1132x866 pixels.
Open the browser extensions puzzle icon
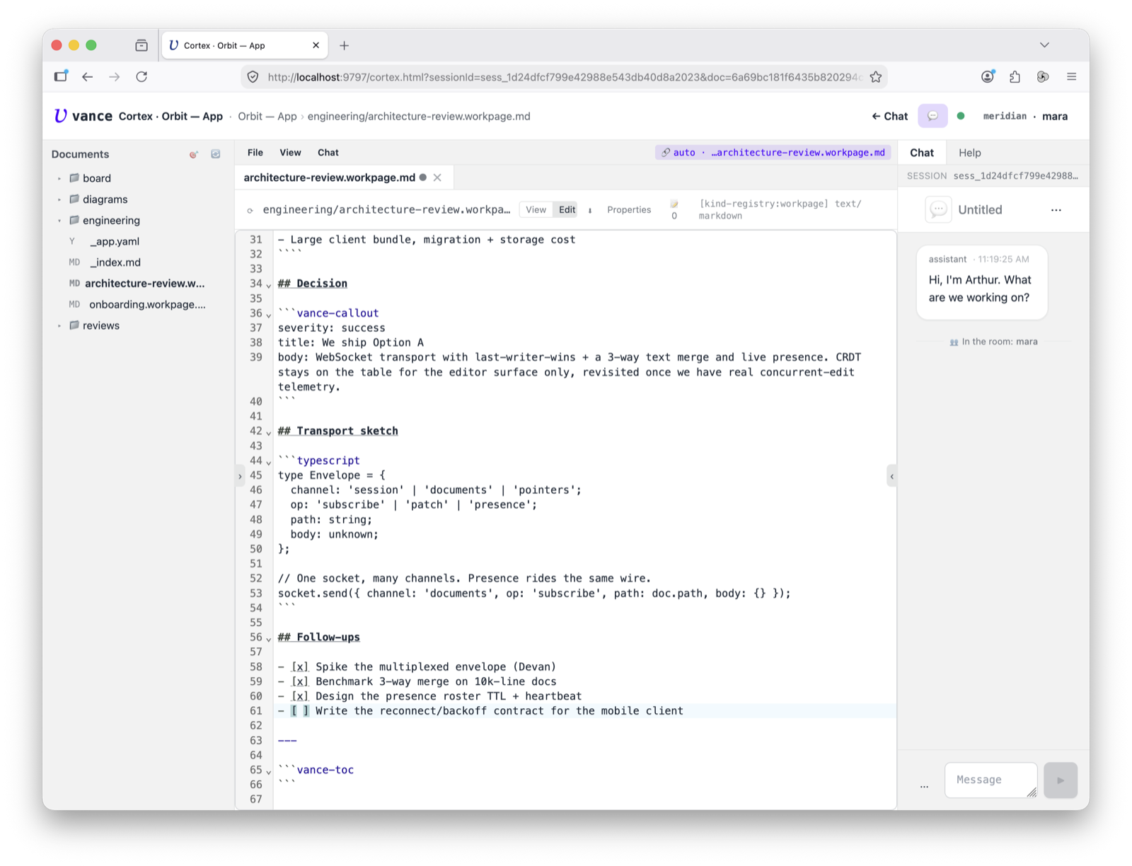coord(1015,76)
